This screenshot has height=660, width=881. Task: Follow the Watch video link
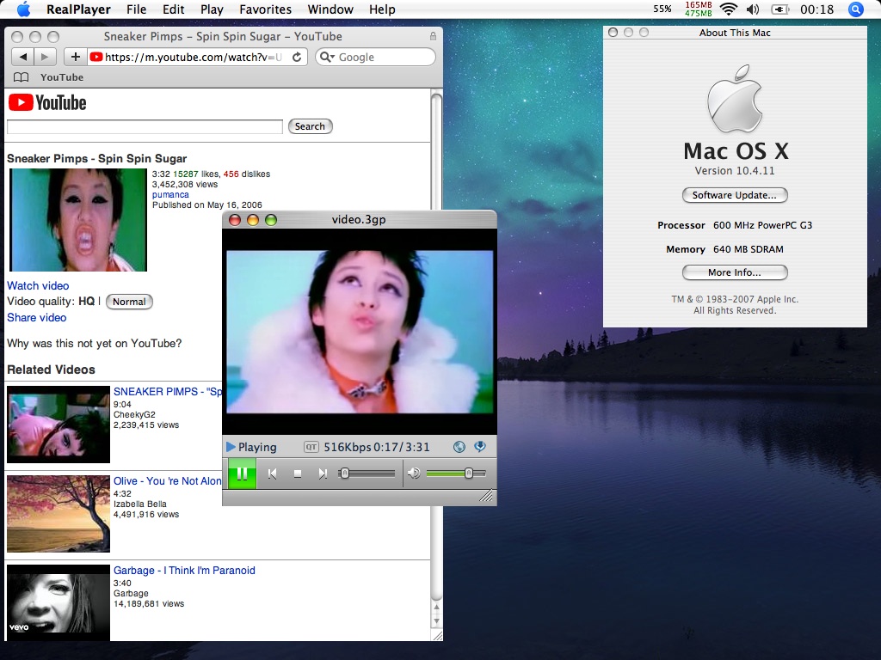coord(38,285)
